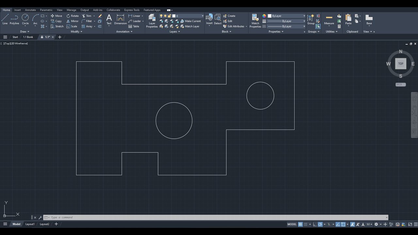Select the Mirror tool
This screenshot has height=235, width=418.
[x=72, y=21]
